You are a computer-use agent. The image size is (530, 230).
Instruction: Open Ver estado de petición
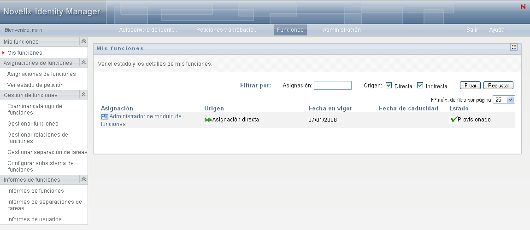pyautogui.click(x=35, y=85)
